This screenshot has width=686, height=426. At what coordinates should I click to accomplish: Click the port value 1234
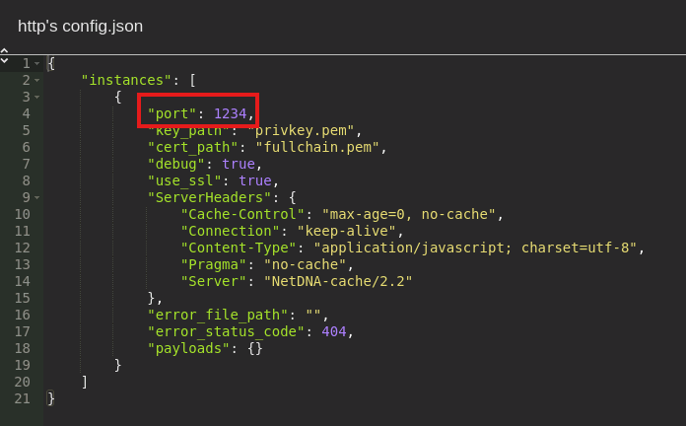click(x=230, y=113)
